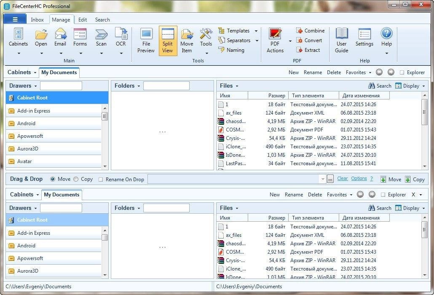Open the Naming tool
The height and width of the screenshot is (295, 434).
(x=231, y=50)
